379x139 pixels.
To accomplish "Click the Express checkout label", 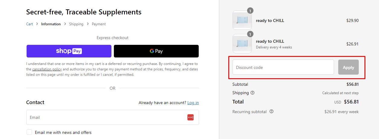I will 113,38.
